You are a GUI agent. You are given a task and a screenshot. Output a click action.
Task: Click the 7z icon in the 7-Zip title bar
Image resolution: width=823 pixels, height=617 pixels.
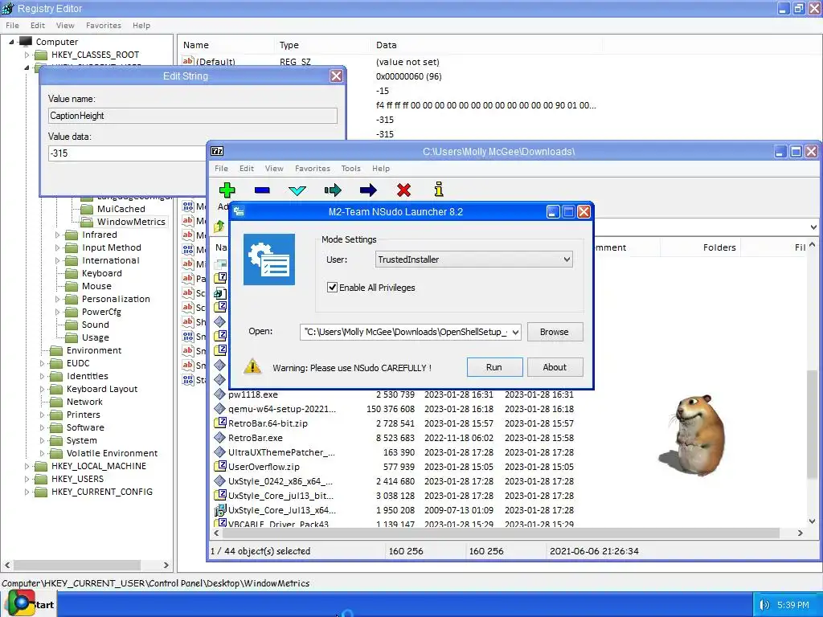pyautogui.click(x=217, y=151)
